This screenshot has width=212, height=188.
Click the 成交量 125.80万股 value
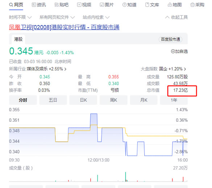[x=177, y=77]
